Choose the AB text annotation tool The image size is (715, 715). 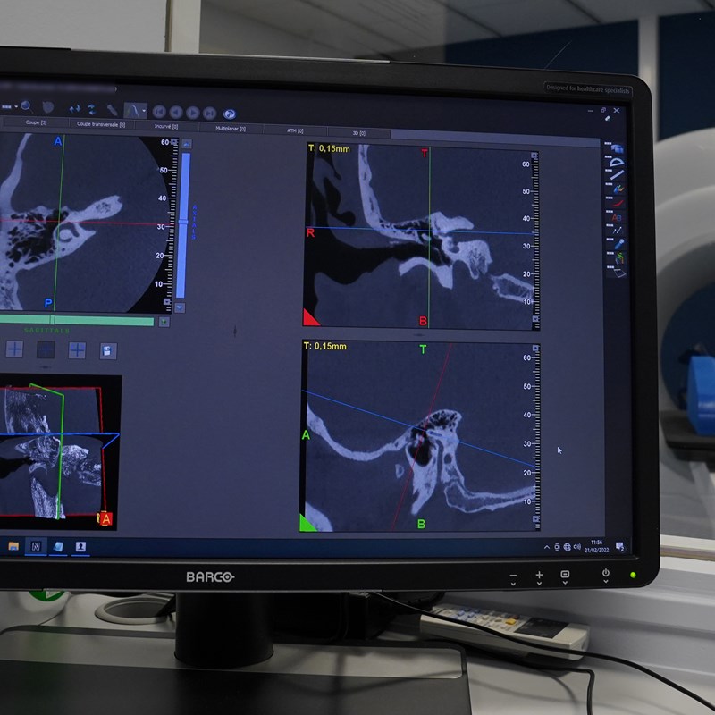(618, 216)
